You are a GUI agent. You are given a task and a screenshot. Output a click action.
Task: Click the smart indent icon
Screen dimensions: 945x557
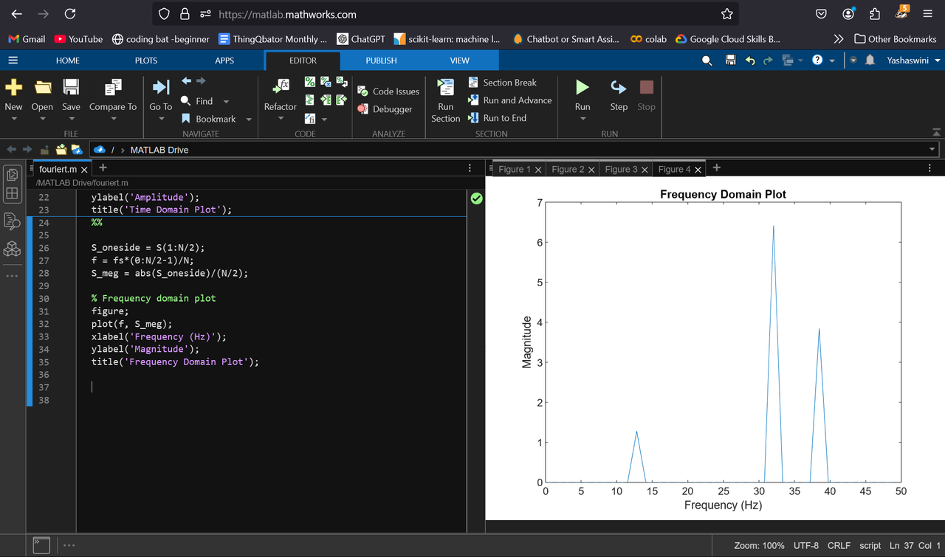[x=310, y=100]
